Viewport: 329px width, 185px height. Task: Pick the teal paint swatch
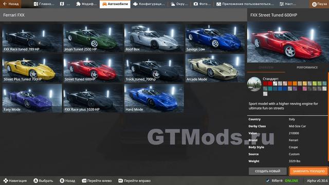pyautogui.click(x=270, y=88)
